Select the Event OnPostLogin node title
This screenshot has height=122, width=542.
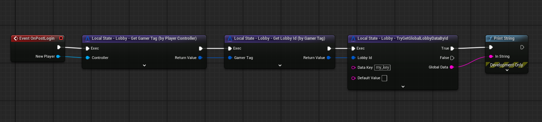37,38
